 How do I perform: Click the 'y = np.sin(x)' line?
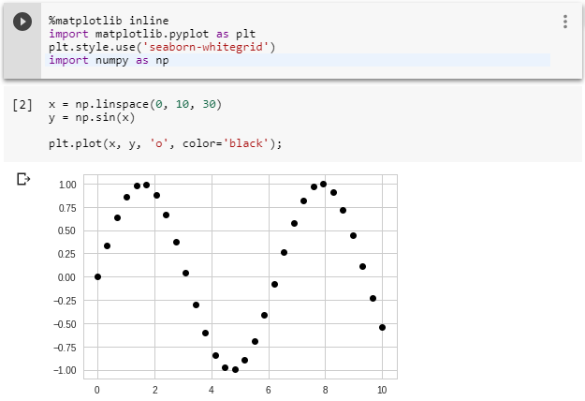pos(92,118)
